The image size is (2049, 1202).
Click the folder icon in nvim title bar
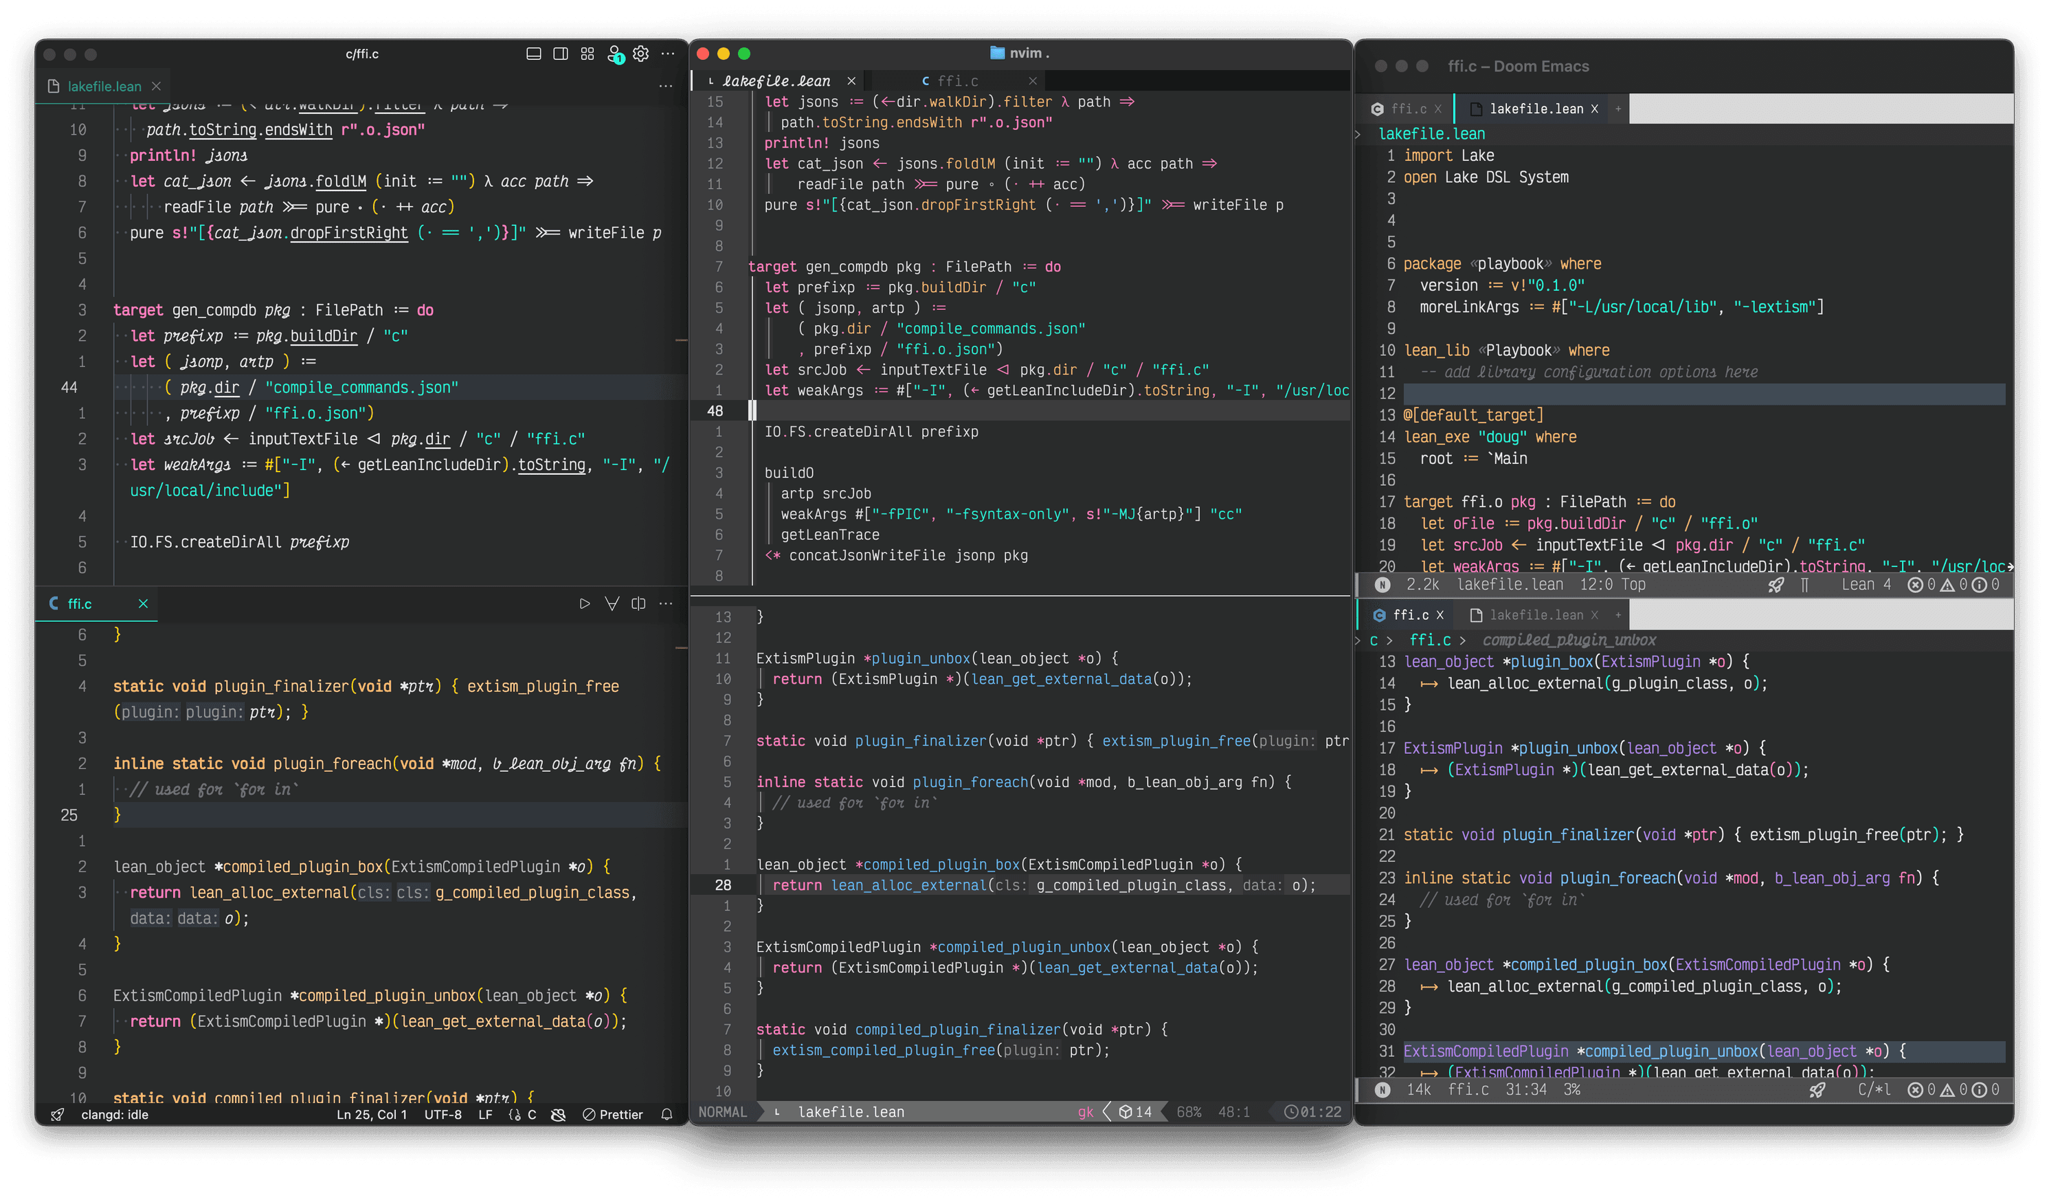[x=997, y=53]
